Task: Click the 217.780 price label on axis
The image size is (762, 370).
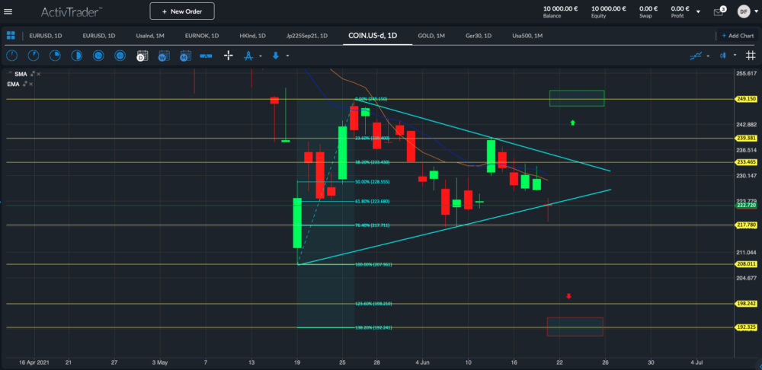Action: coord(747,225)
